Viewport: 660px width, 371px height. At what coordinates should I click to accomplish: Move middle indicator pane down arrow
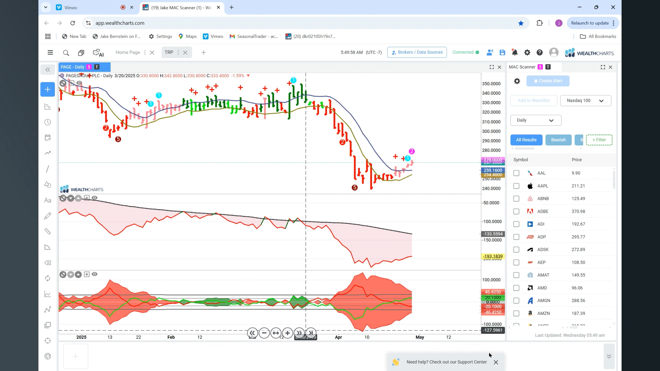pos(70,198)
